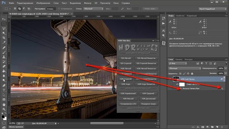The width and height of the screenshot is (229, 129).
Task: Hide the smart filters mask eye icon
Action: 177,84
